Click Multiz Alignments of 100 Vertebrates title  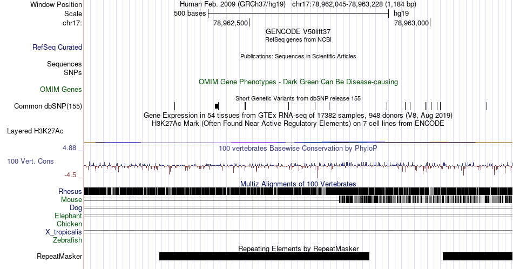(298, 184)
